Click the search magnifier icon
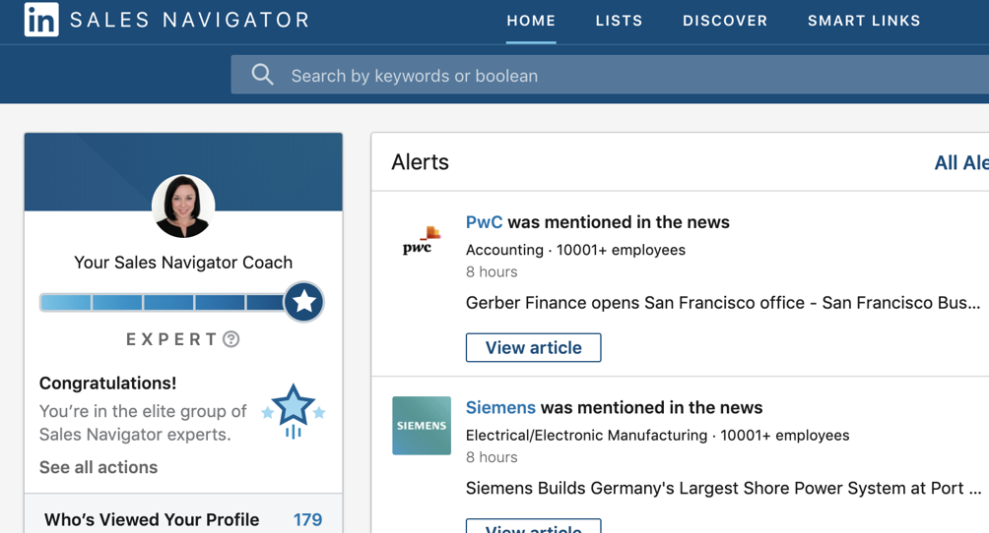 coord(262,75)
